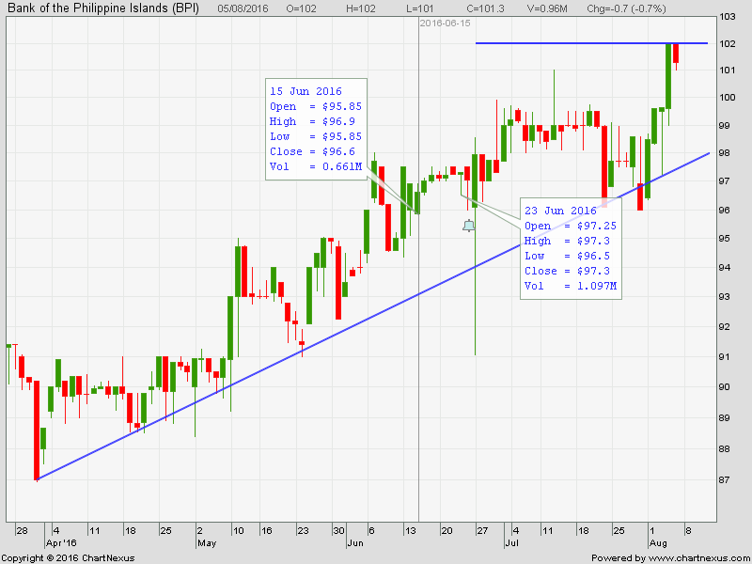
Task: Click 'Vol = 0.661M' in 15 Jun tooltip
Action: pyautogui.click(x=316, y=166)
